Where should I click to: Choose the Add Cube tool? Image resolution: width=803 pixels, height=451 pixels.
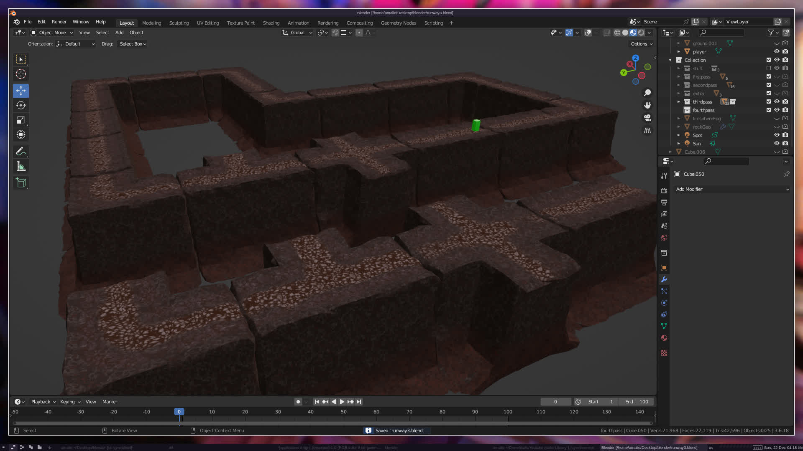click(21, 183)
